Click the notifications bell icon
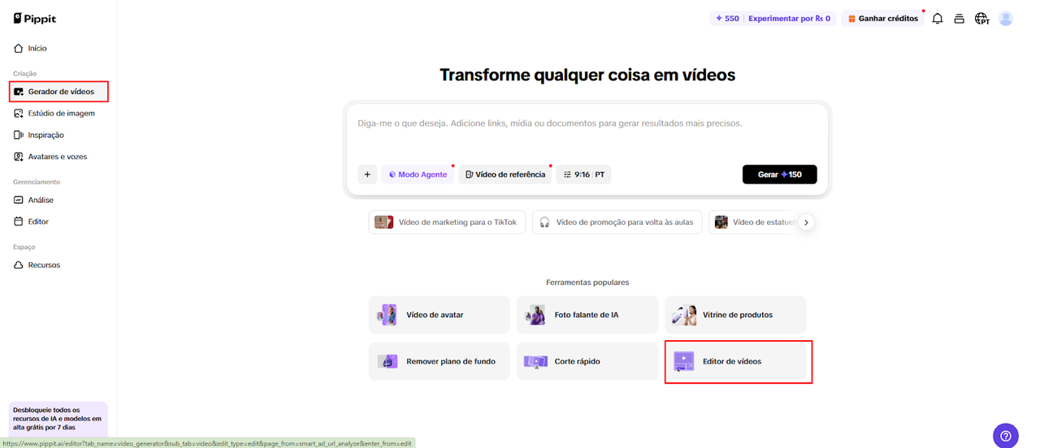Image resolution: width=1040 pixels, height=448 pixels. pos(937,19)
